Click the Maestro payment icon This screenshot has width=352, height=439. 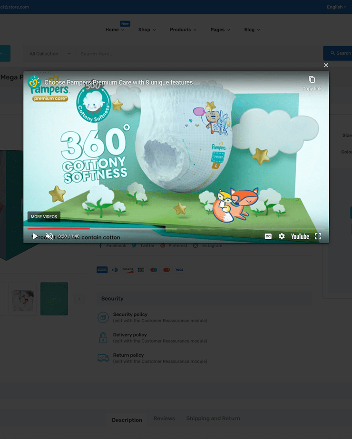coord(154,270)
